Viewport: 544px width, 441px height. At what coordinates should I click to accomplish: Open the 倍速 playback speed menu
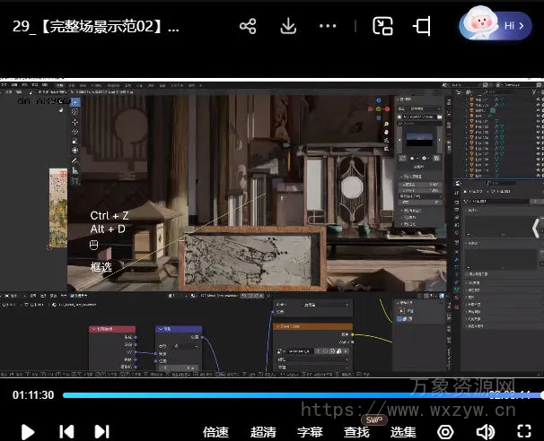pos(215,431)
